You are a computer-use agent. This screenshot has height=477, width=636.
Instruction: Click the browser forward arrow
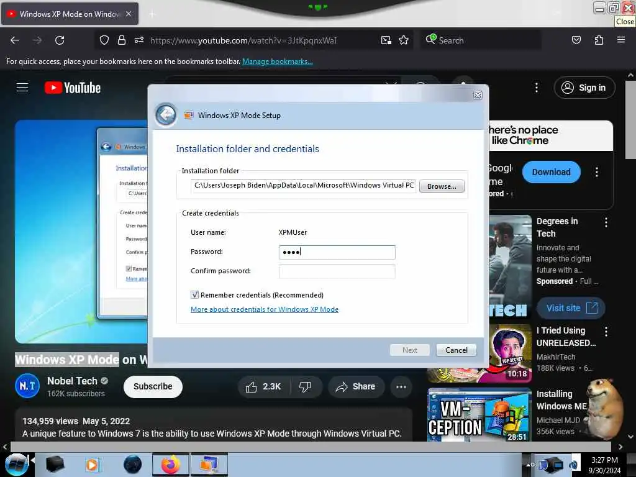(37, 40)
